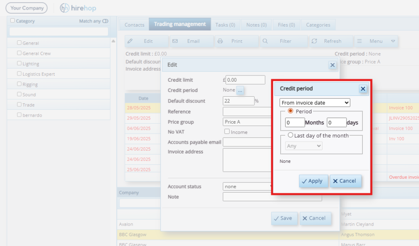Click the category search box

[59, 31]
